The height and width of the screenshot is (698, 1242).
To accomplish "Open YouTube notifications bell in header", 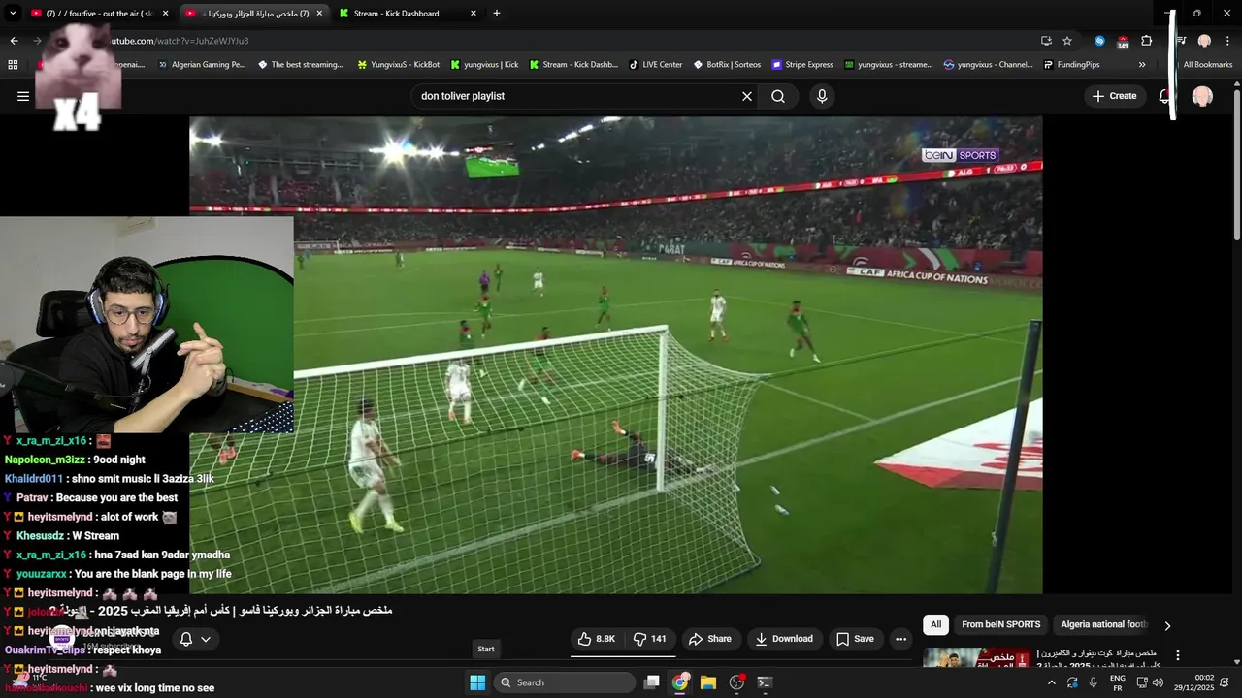I will 1165,96.
